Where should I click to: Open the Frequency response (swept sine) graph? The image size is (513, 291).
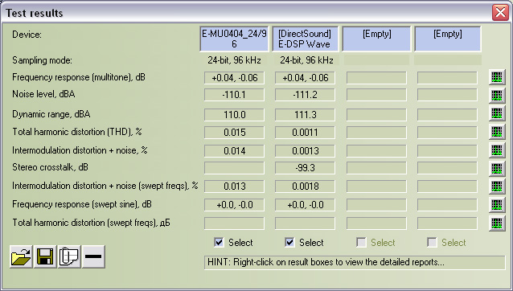[497, 205]
